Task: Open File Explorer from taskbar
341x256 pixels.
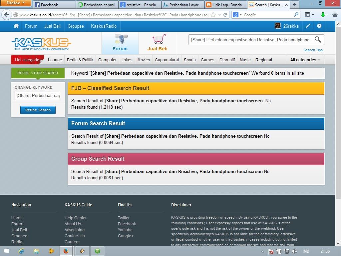Action: click(x=36, y=251)
